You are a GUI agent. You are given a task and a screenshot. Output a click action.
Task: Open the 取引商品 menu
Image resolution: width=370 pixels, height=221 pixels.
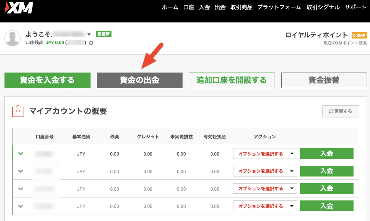(241, 7)
